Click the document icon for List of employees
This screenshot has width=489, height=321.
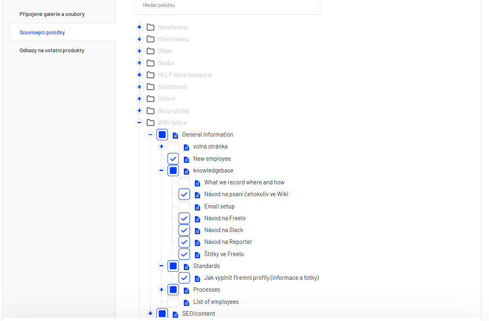coord(186,302)
